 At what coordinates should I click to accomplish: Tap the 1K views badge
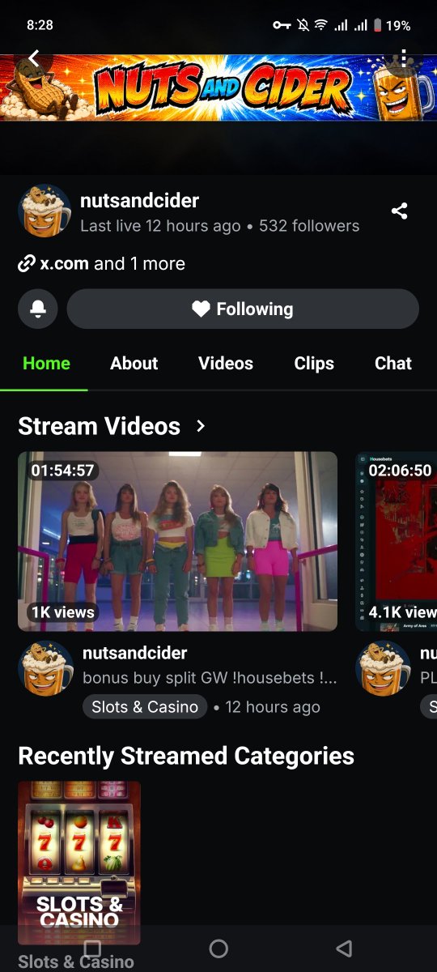pos(63,612)
